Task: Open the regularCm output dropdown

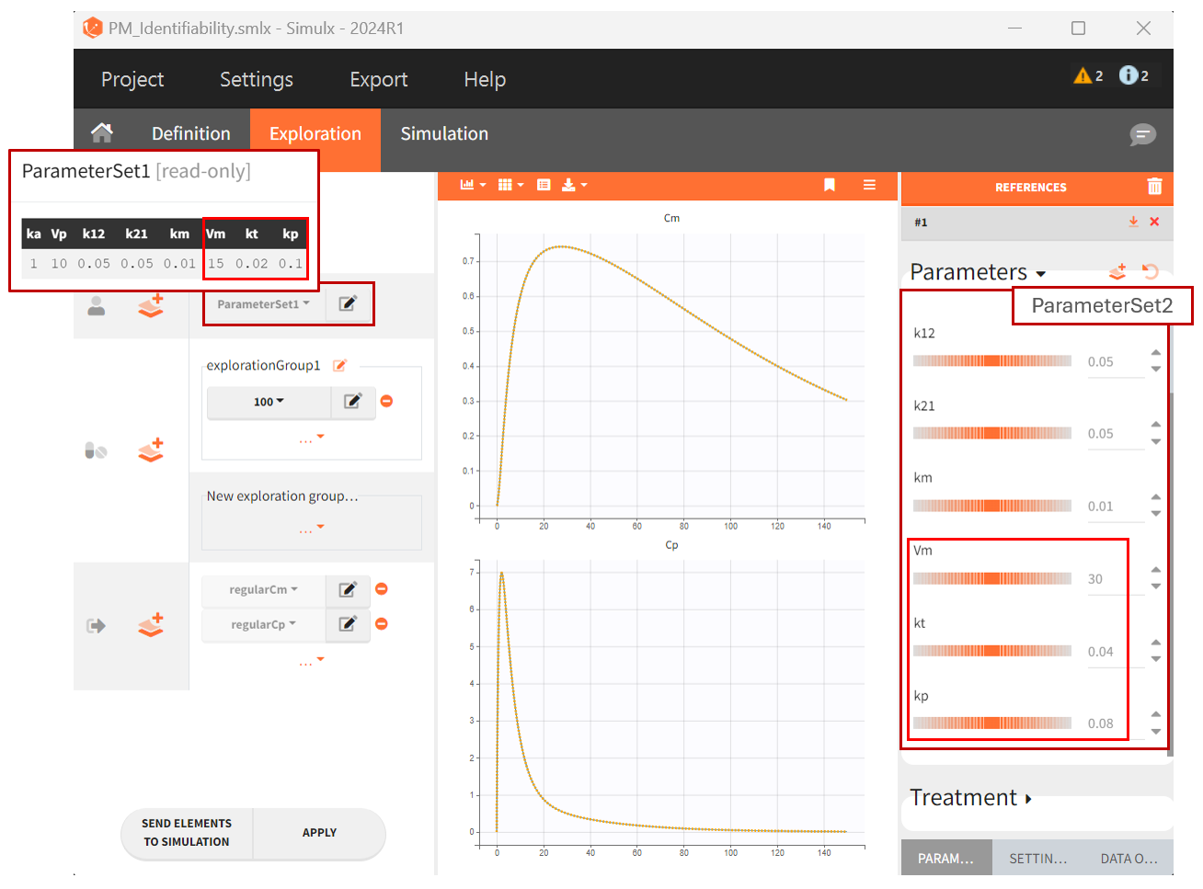Action: tap(263, 589)
